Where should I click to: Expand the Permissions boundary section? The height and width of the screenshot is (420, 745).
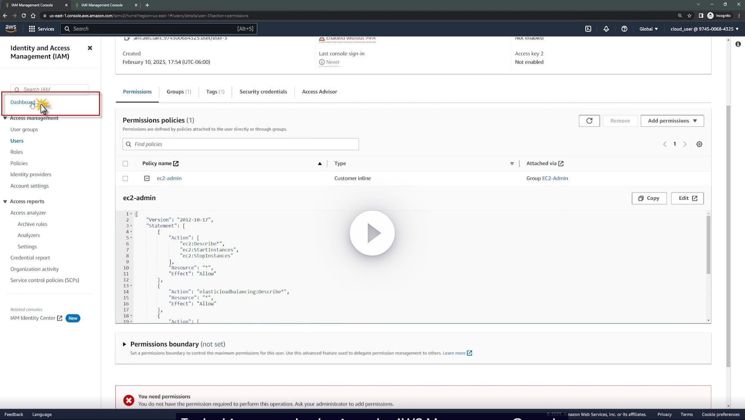click(x=124, y=344)
